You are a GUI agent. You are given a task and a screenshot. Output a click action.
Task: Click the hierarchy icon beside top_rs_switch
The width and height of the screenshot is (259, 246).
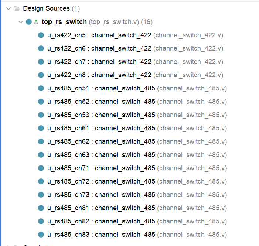36,22
